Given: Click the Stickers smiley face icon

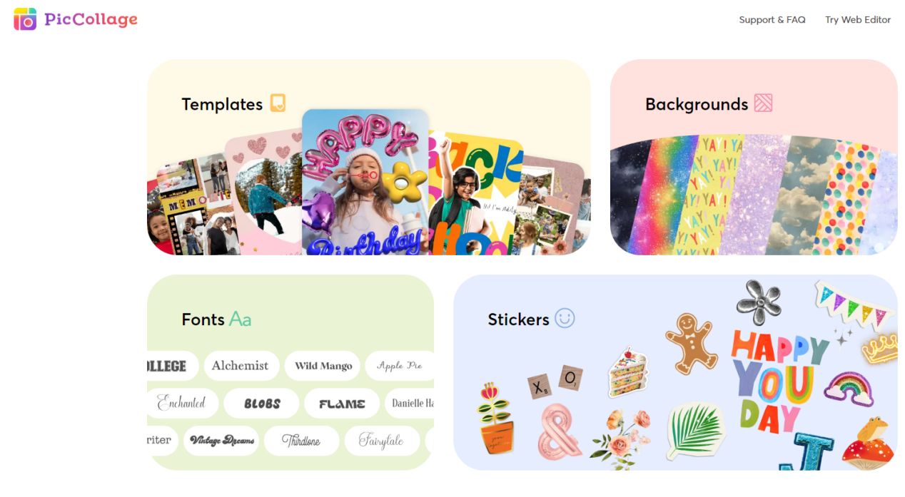Looking at the screenshot, I should point(565,318).
